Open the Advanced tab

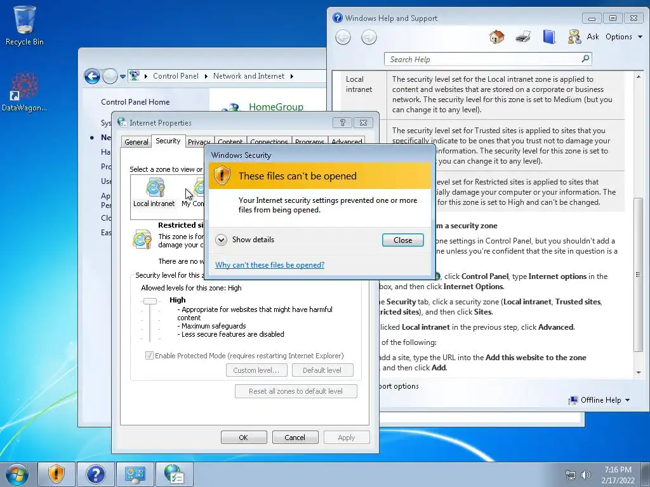pyautogui.click(x=347, y=142)
